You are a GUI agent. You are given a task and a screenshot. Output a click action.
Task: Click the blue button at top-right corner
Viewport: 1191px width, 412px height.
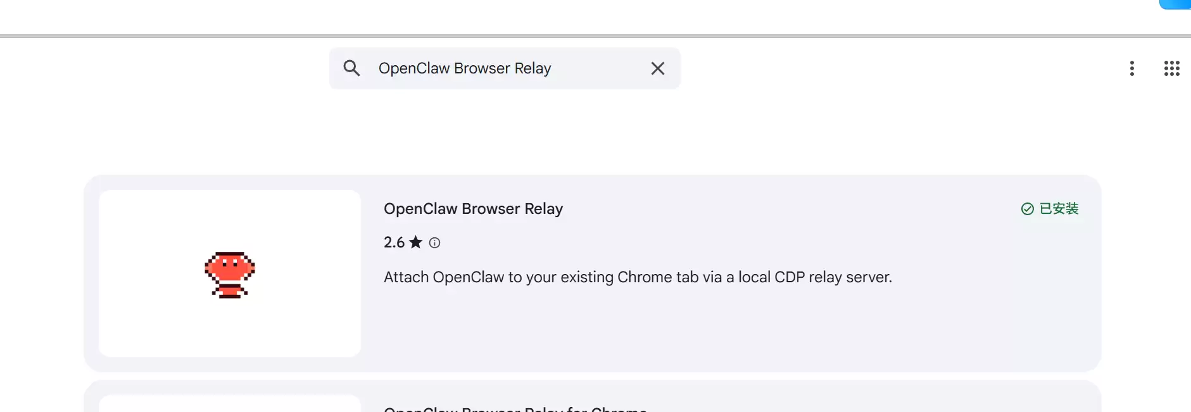1178,4
